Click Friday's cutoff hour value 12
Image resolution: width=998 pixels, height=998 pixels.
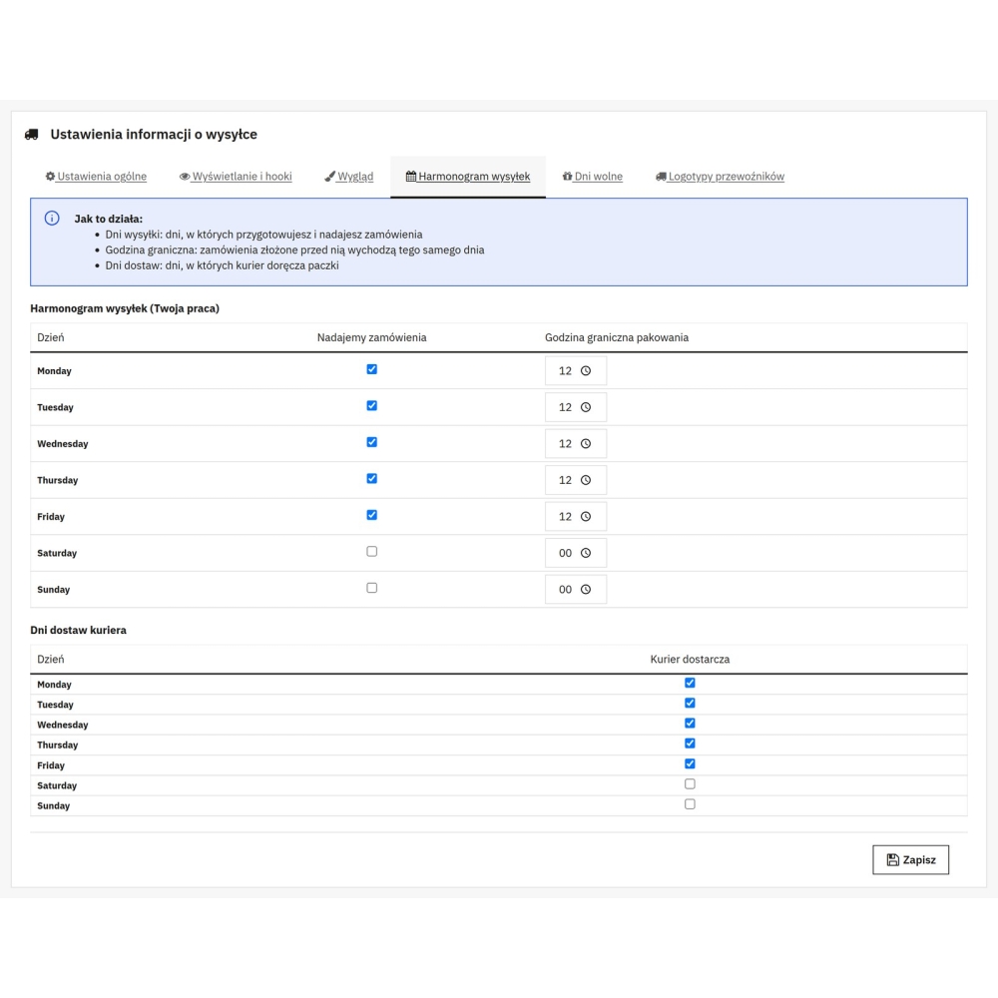point(565,516)
